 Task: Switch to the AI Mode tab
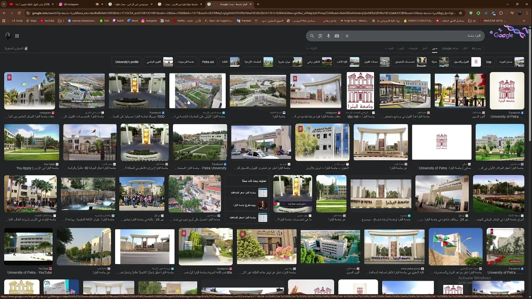[476, 49]
